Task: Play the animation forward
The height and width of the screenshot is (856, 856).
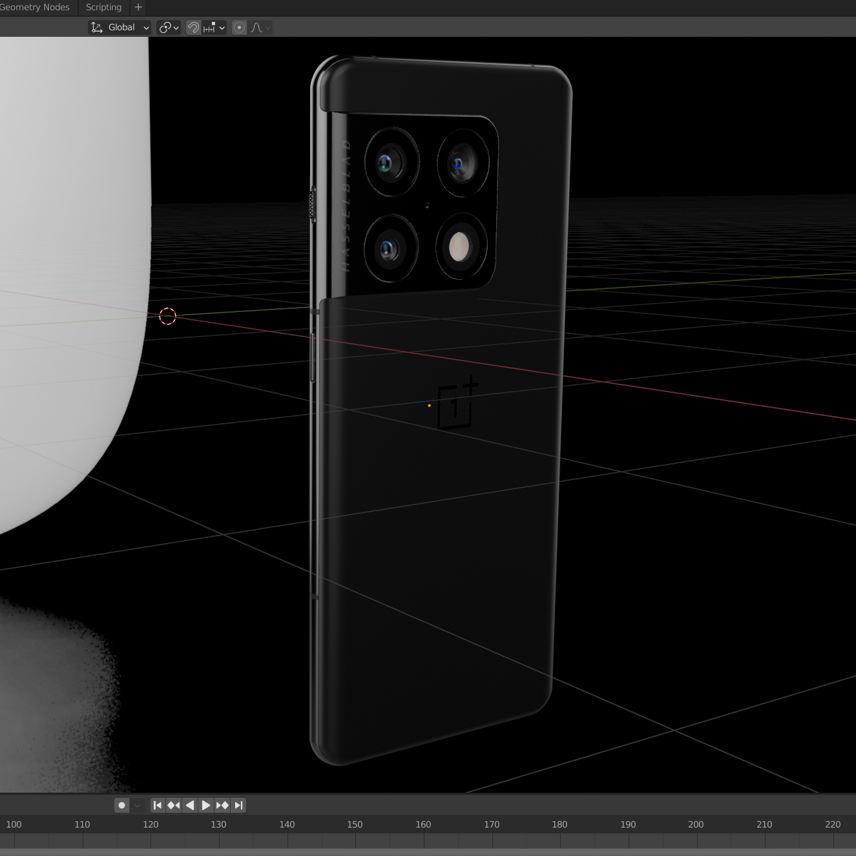Action: [206, 805]
